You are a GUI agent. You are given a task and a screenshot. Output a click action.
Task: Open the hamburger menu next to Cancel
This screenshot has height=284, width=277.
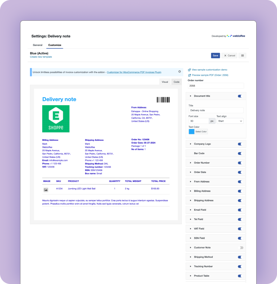(242, 55)
